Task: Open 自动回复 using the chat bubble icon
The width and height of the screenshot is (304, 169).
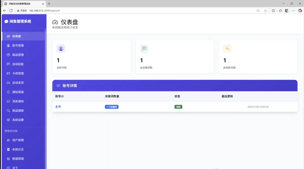Action: [8, 64]
